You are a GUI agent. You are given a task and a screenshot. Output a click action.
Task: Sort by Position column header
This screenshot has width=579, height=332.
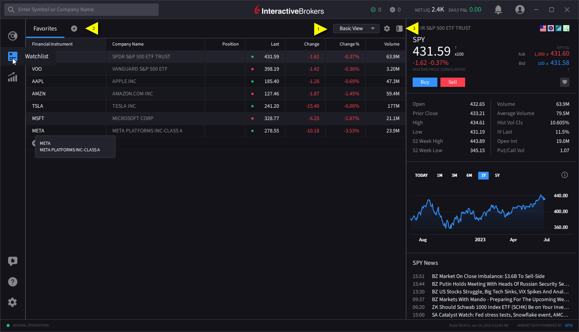pos(230,44)
